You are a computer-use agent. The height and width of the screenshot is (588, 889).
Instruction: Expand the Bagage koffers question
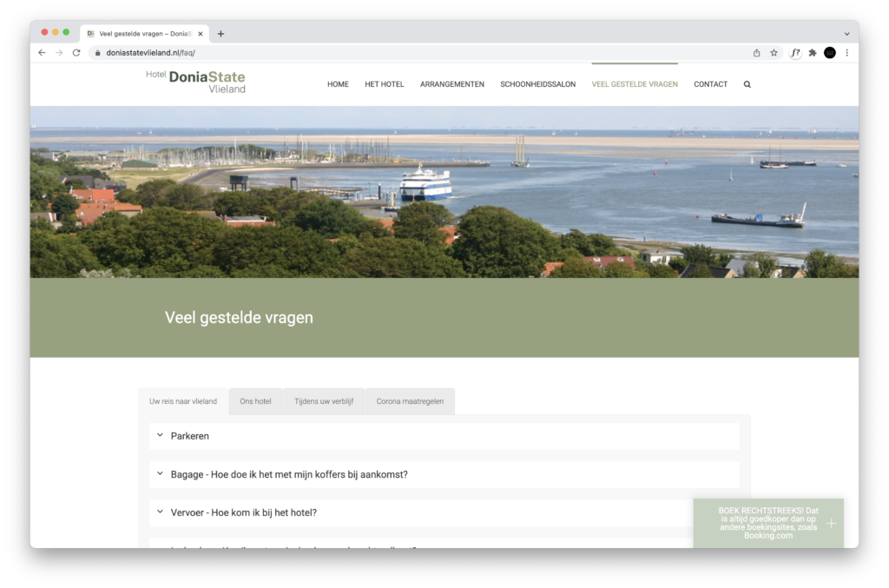(289, 474)
